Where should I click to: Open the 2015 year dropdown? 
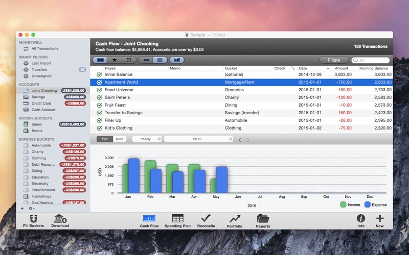click(x=198, y=139)
